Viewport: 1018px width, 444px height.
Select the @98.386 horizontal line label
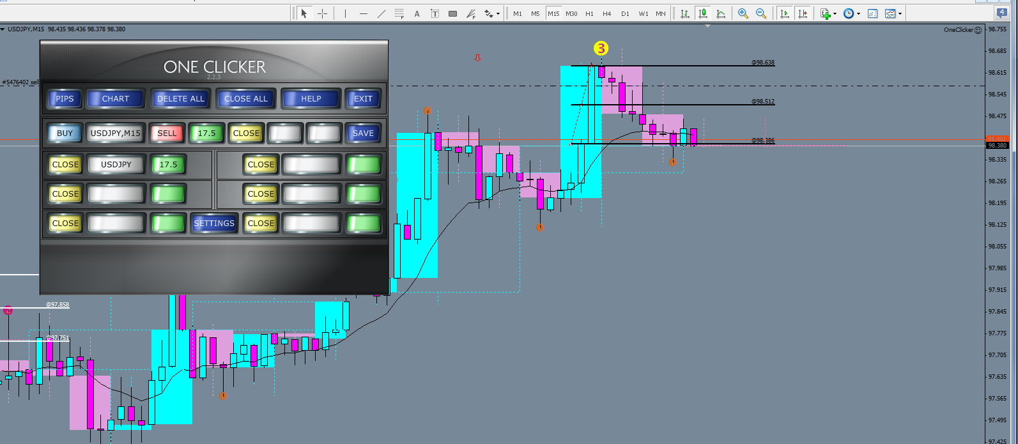[x=763, y=140]
